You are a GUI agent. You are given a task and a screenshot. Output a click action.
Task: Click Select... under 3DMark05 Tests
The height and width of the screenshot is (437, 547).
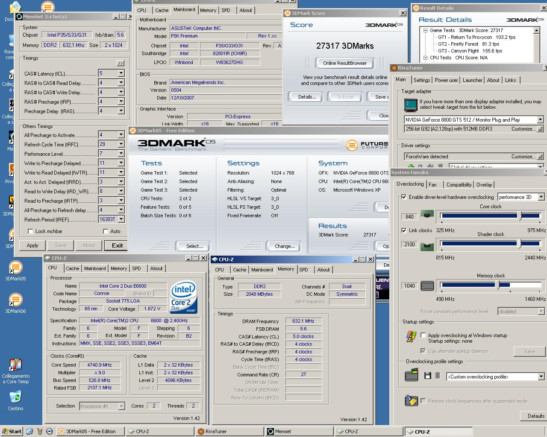(194, 246)
